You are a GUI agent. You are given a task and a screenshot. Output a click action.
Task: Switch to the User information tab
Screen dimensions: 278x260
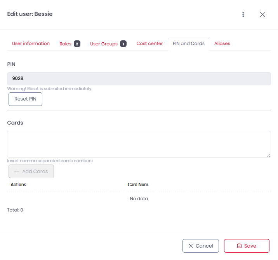pyautogui.click(x=31, y=43)
